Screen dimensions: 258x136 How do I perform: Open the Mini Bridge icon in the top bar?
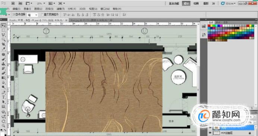coord(20,3)
